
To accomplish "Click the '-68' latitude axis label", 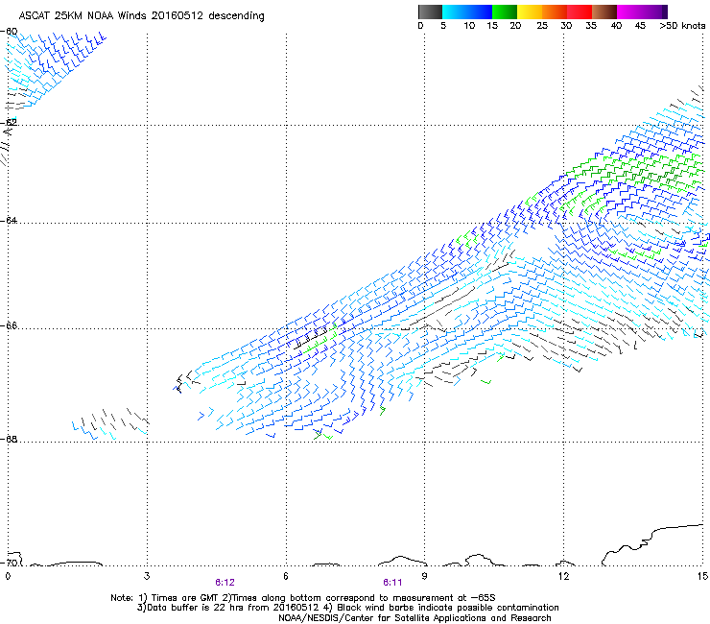I will [9, 439].
